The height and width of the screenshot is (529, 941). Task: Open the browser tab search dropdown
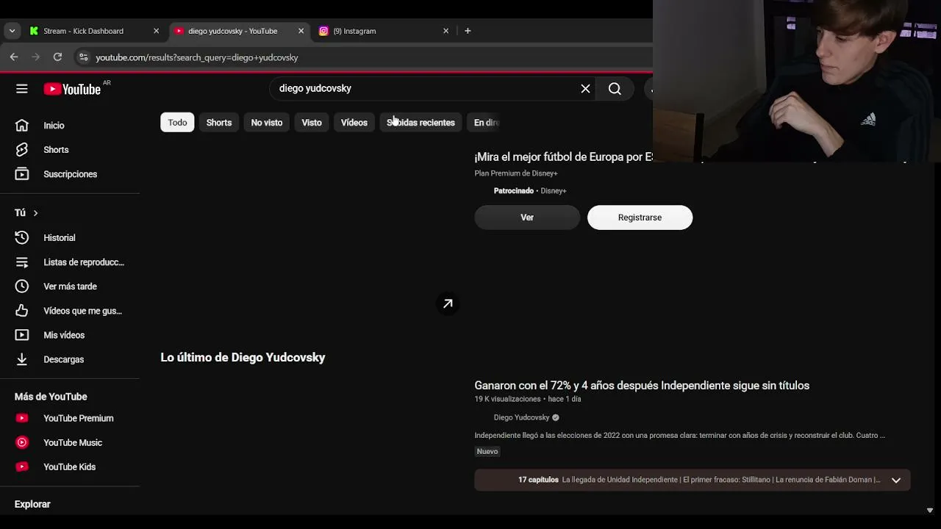coord(12,31)
